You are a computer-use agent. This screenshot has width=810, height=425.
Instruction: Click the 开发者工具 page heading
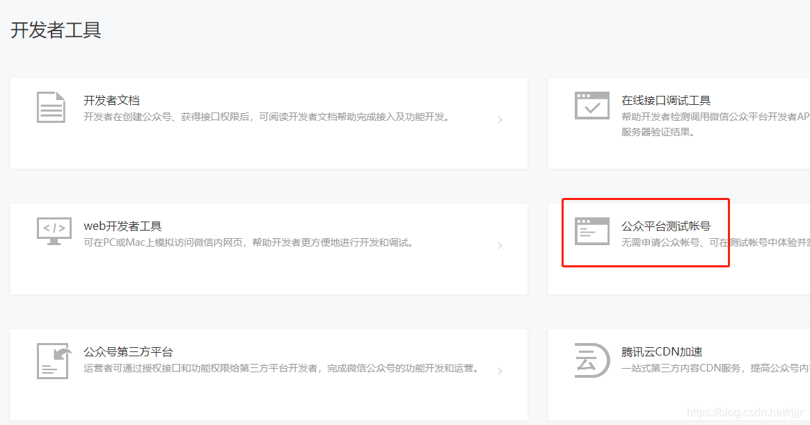click(x=56, y=30)
